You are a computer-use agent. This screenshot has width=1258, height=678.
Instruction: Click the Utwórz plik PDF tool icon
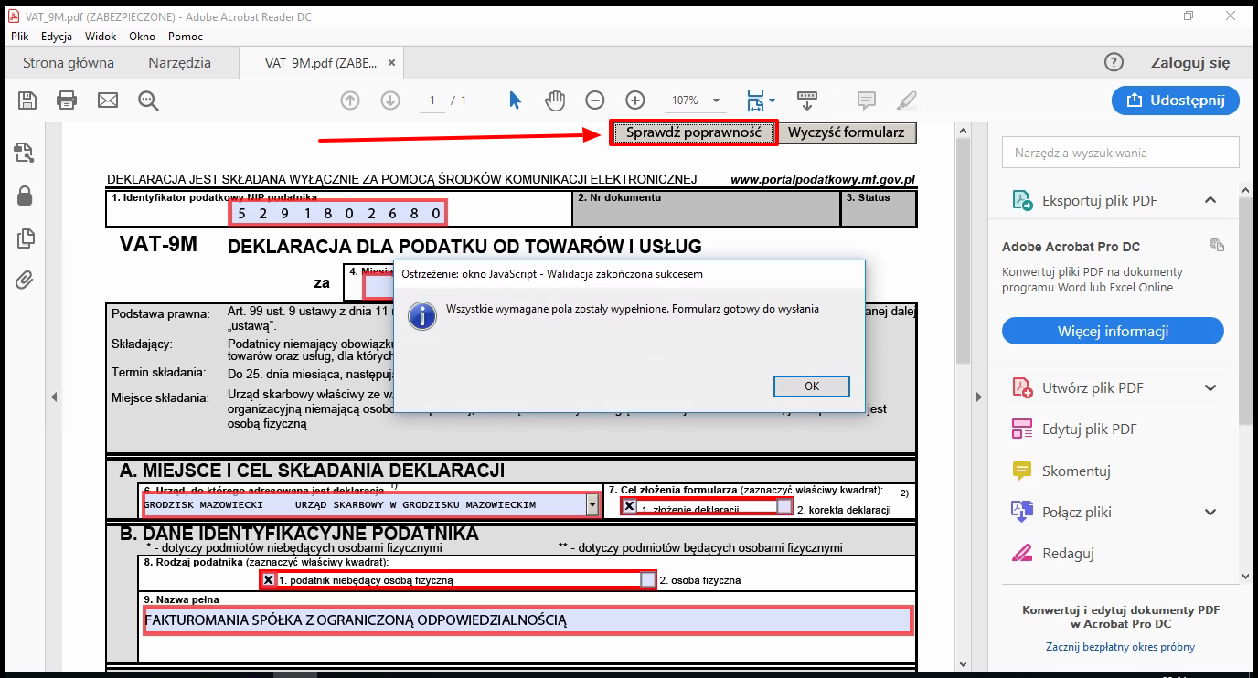(x=1022, y=387)
